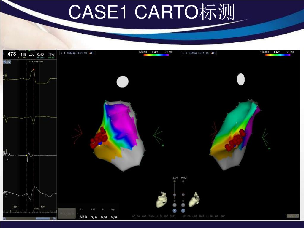Click the gray chevron button under the 1.00 slider

[x=175, y=205]
